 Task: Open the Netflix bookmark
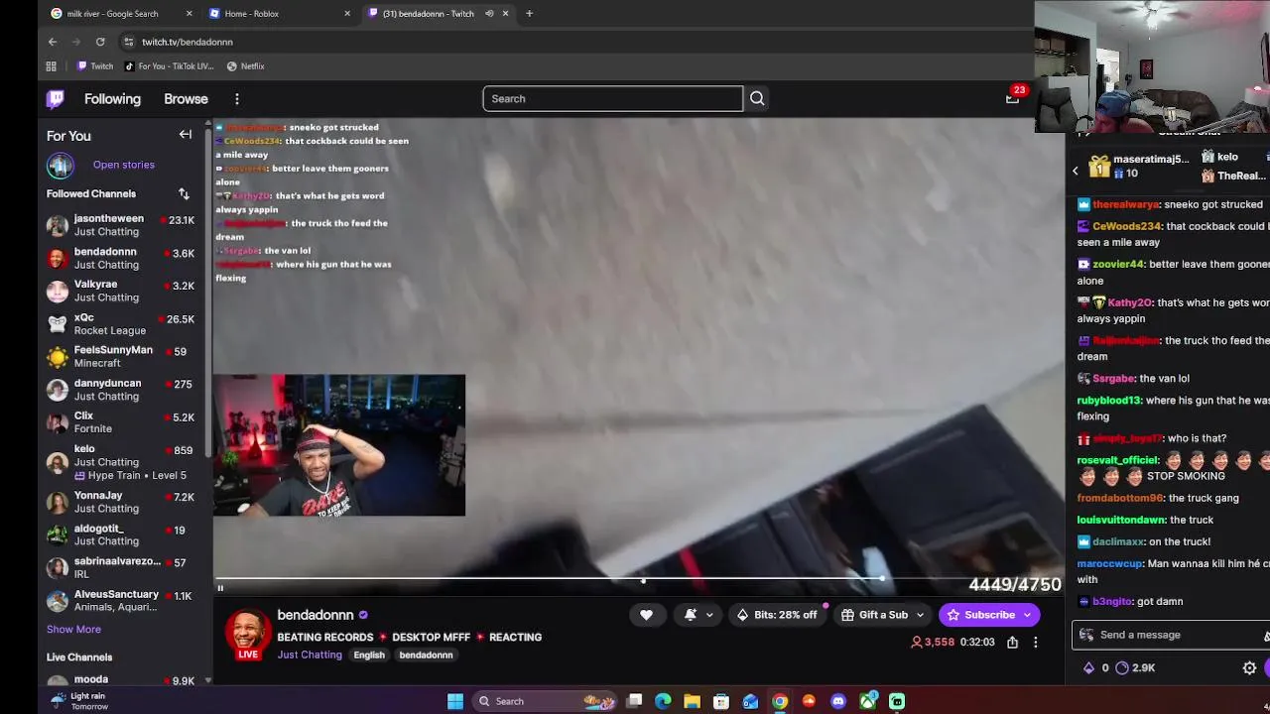pyautogui.click(x=245, y=66)
